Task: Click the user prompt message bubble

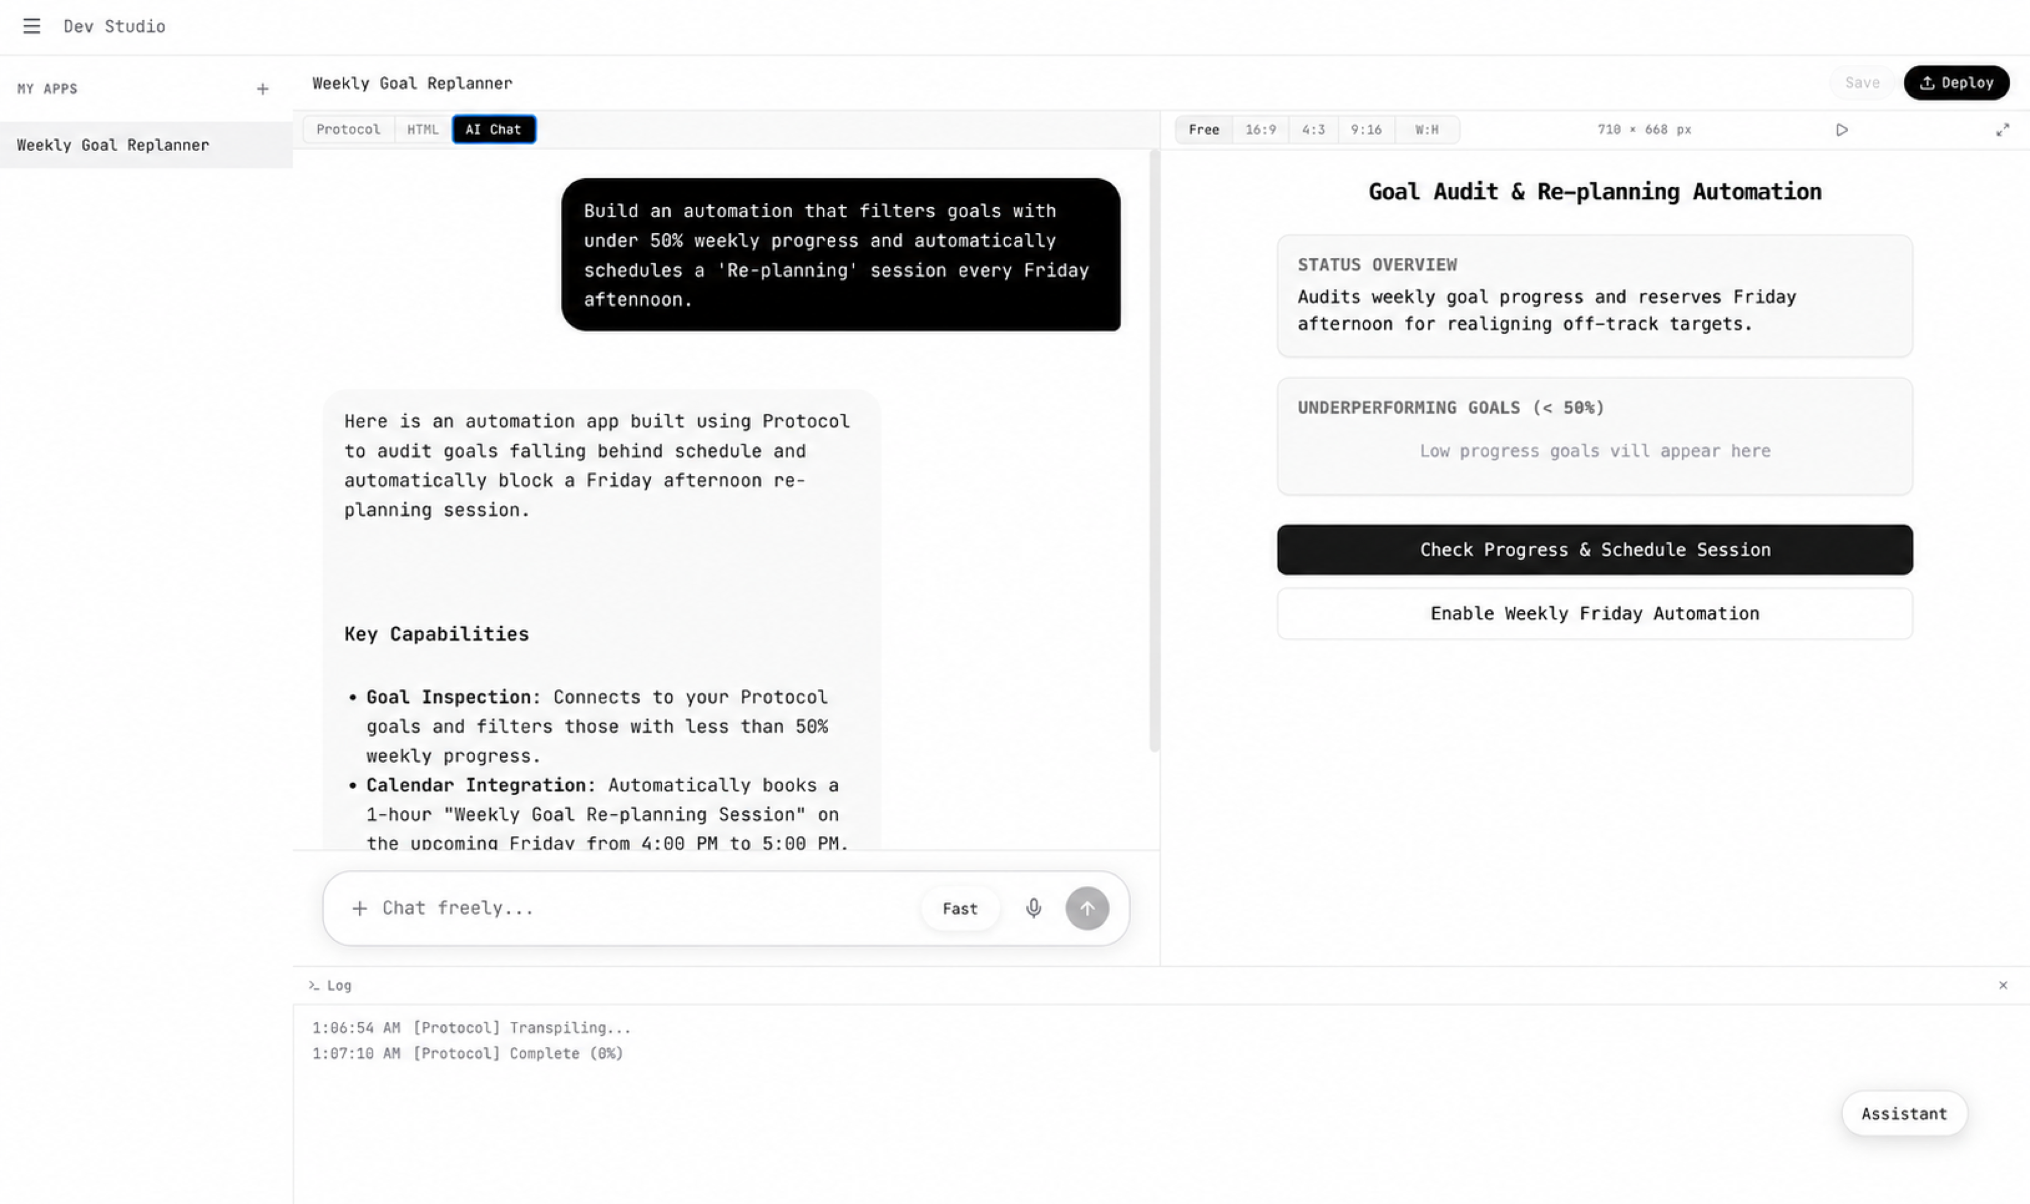Action: point(840,255)
